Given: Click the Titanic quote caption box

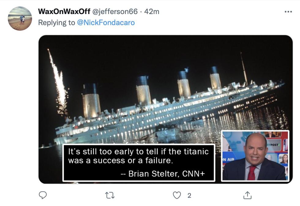Looking at the screenshot, I should tap(139, 163).
